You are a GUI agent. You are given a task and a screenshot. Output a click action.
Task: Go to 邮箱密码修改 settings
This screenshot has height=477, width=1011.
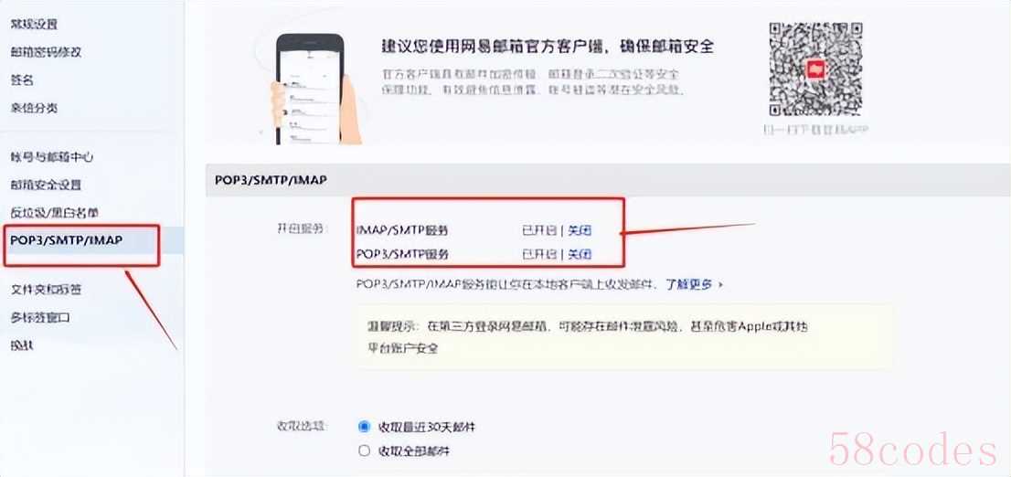pyautogui.click(x=46, y=52)
